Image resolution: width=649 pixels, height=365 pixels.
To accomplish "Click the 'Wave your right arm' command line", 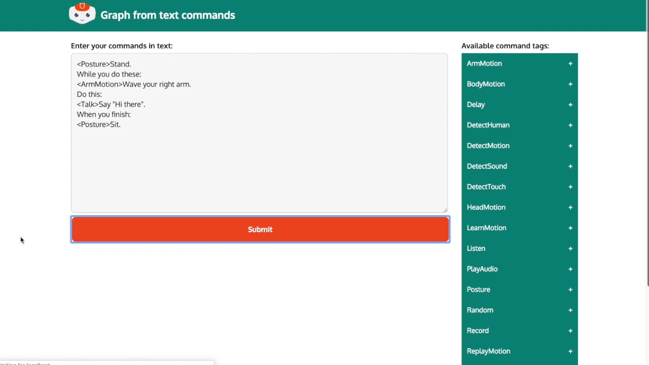I will click(x=134, y=84).
